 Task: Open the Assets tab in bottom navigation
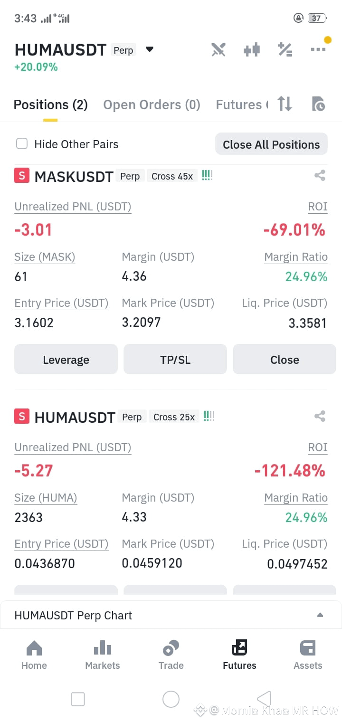308,655
